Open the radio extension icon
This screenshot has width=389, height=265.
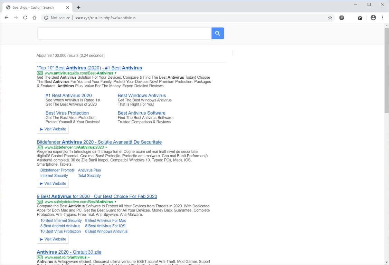[x=360, y=18]
